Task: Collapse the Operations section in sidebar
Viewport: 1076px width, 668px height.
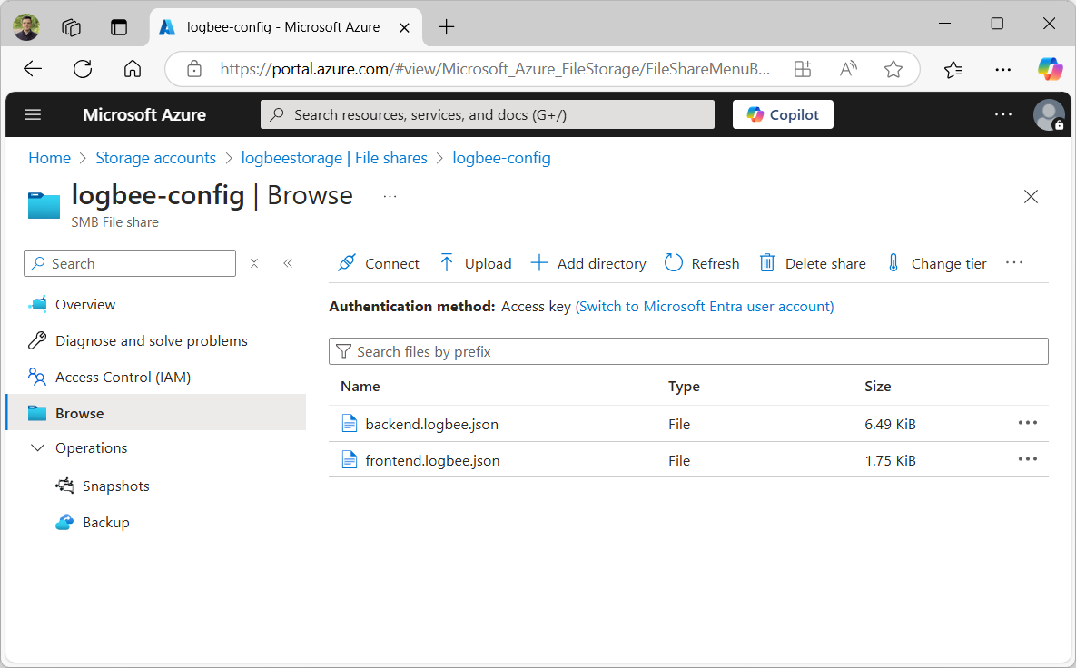Action: (x=37, y=448)
